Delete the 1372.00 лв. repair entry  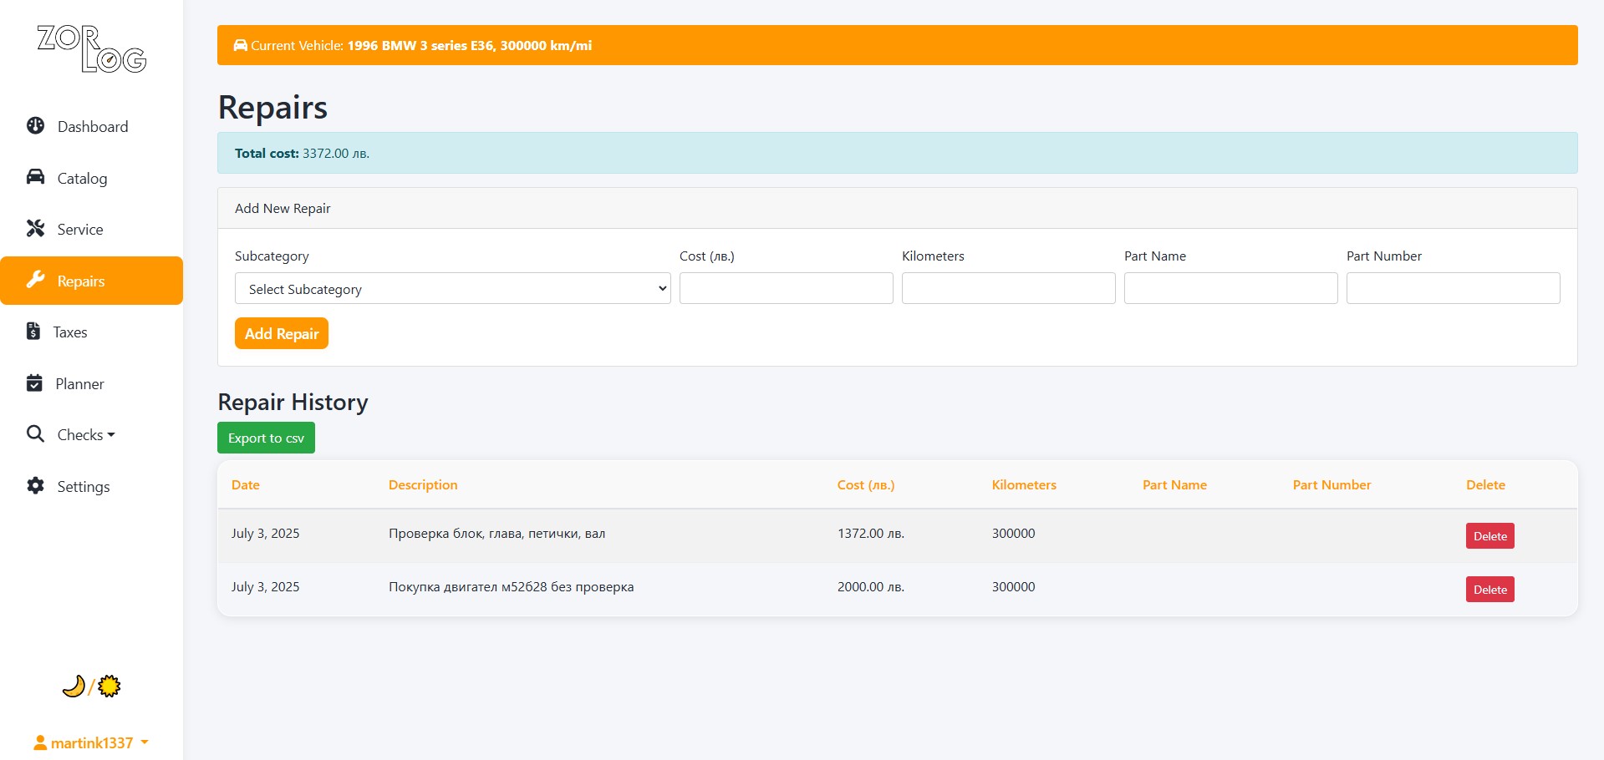[x=1489, y=536]
